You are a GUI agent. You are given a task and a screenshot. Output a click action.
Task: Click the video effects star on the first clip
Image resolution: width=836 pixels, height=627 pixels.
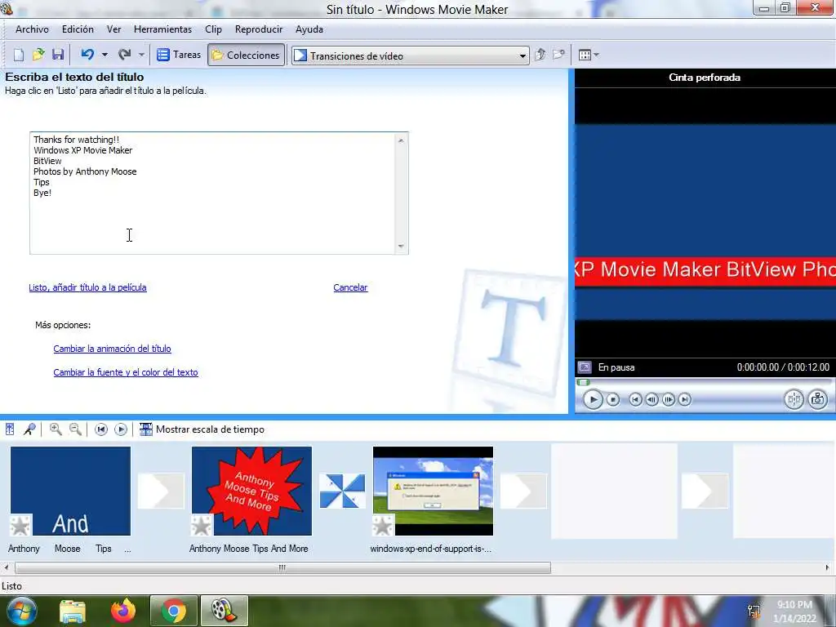20,526
